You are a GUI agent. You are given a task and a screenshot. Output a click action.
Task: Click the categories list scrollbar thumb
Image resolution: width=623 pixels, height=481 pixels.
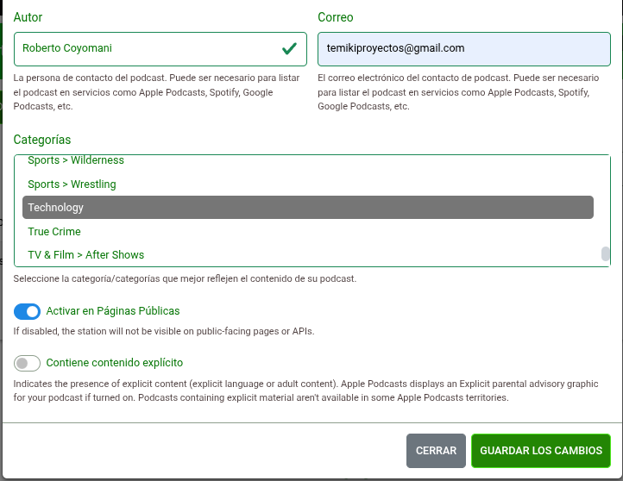[x=606, y=254]
